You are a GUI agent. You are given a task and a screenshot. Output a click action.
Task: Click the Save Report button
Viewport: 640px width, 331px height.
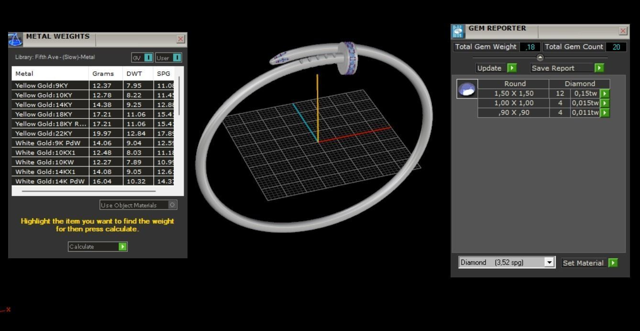pyautogui.click(x=567, y=68)
